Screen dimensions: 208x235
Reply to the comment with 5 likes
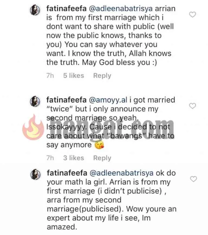coord(102,76)
